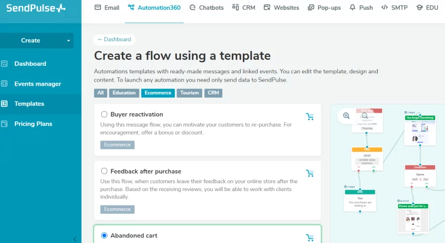Click the Ecommerce tag under Feedback after purchase
This screenshot has height=243, width=445.
coord(117,209)
